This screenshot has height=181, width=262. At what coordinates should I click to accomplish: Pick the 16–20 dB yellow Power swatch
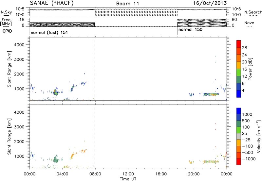click(239, 65)
